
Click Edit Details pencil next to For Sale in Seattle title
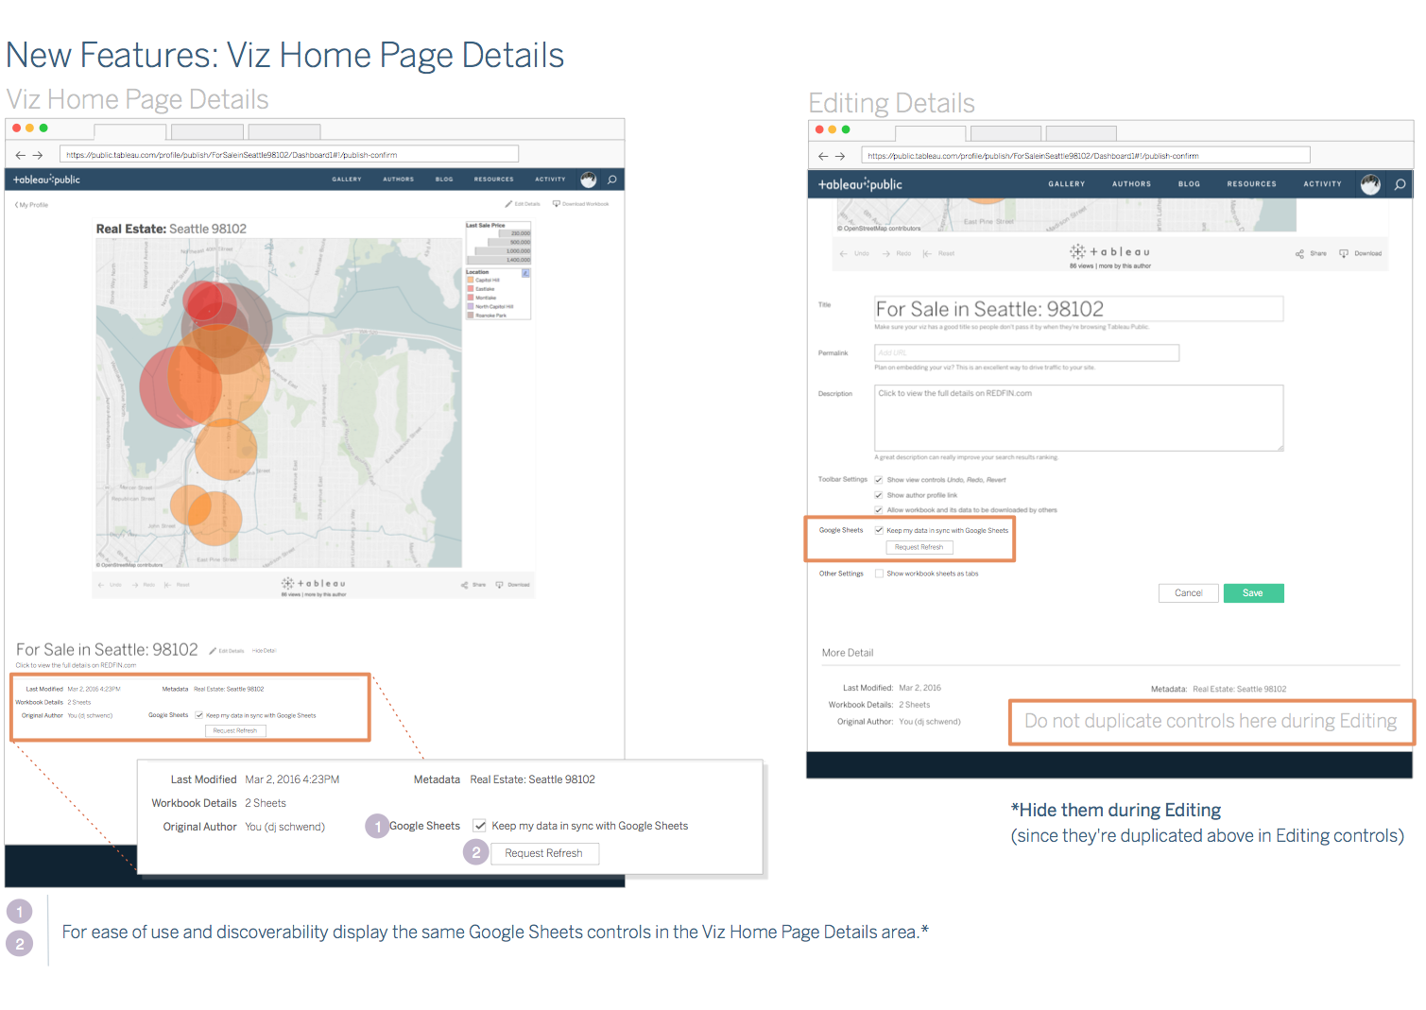pos(213,651)
